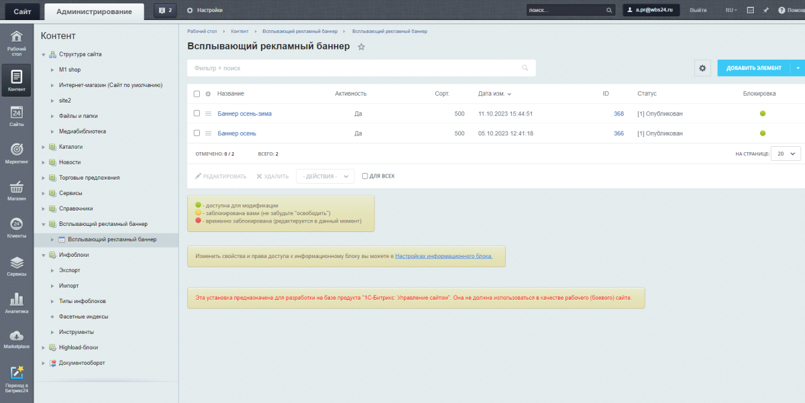This screenshot has height=403, width=805.
Task: Check the Баннер осень-зима row checkbox
Action: pos(197,113)
